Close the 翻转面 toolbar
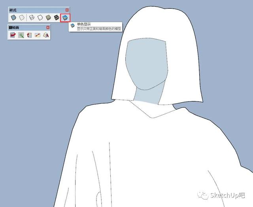This screenshot has width=253, height=207. coord(48,27)
